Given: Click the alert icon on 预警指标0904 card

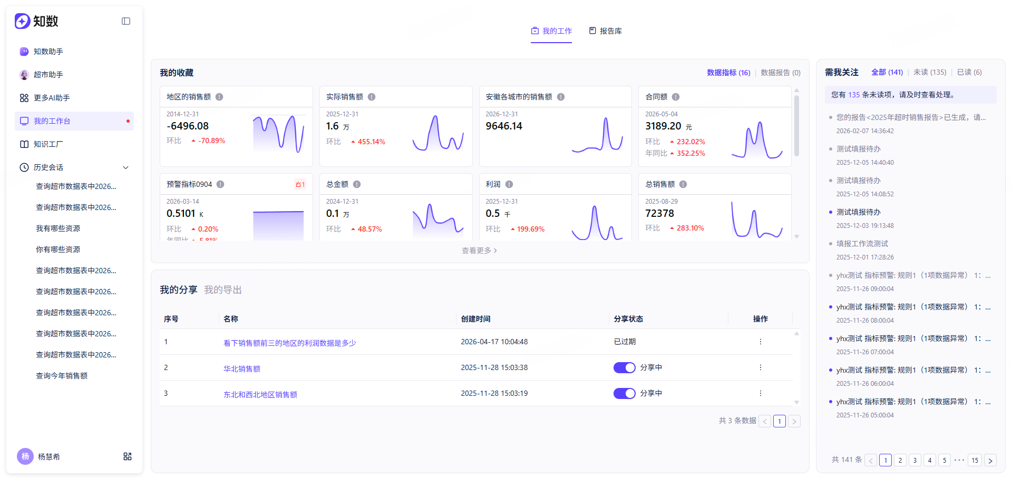Looking at the screenshot, I should pos(300,184).
